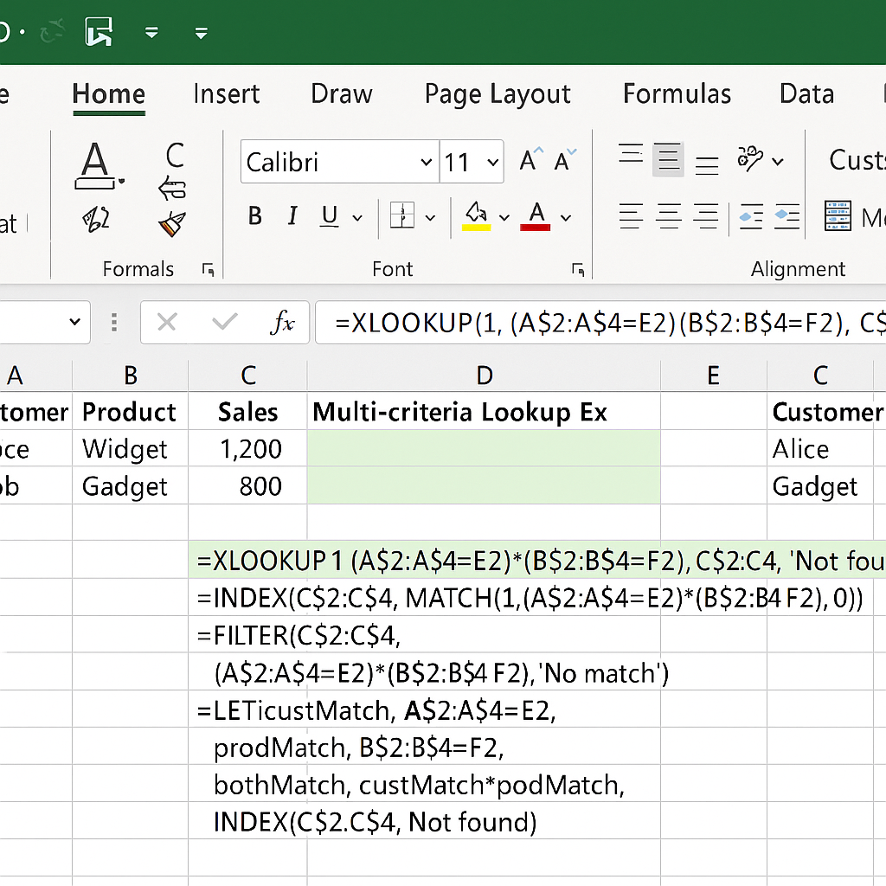The image size is (886, 886).
Task: Apply red font color to selection
Action: (536, 216)
